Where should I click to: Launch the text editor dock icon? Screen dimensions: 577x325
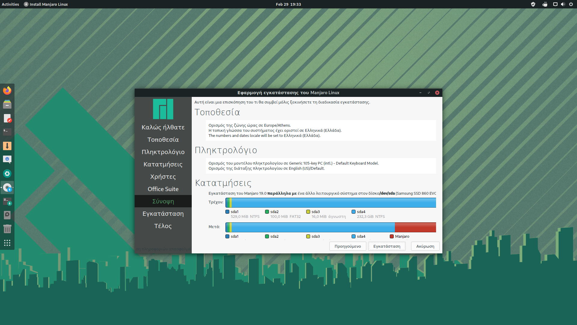[7, 118]
